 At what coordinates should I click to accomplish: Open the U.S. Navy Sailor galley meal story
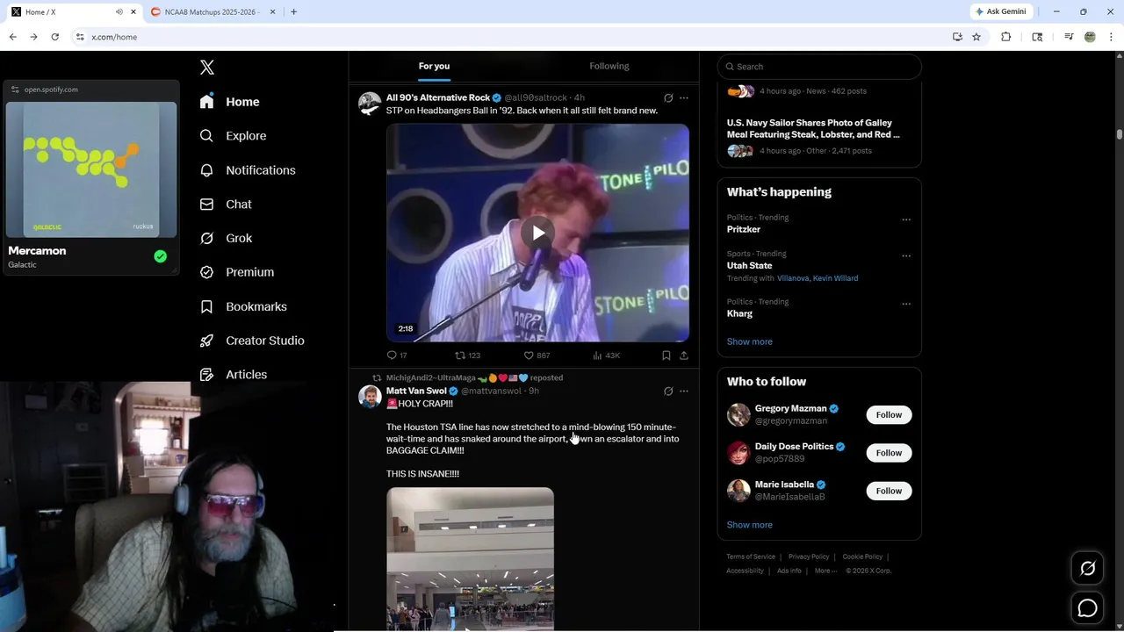pos(813,129)
